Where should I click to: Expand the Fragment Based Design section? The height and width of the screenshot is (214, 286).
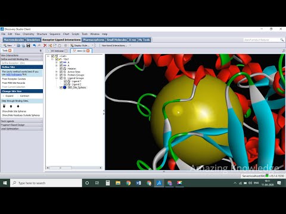[21, 125]
